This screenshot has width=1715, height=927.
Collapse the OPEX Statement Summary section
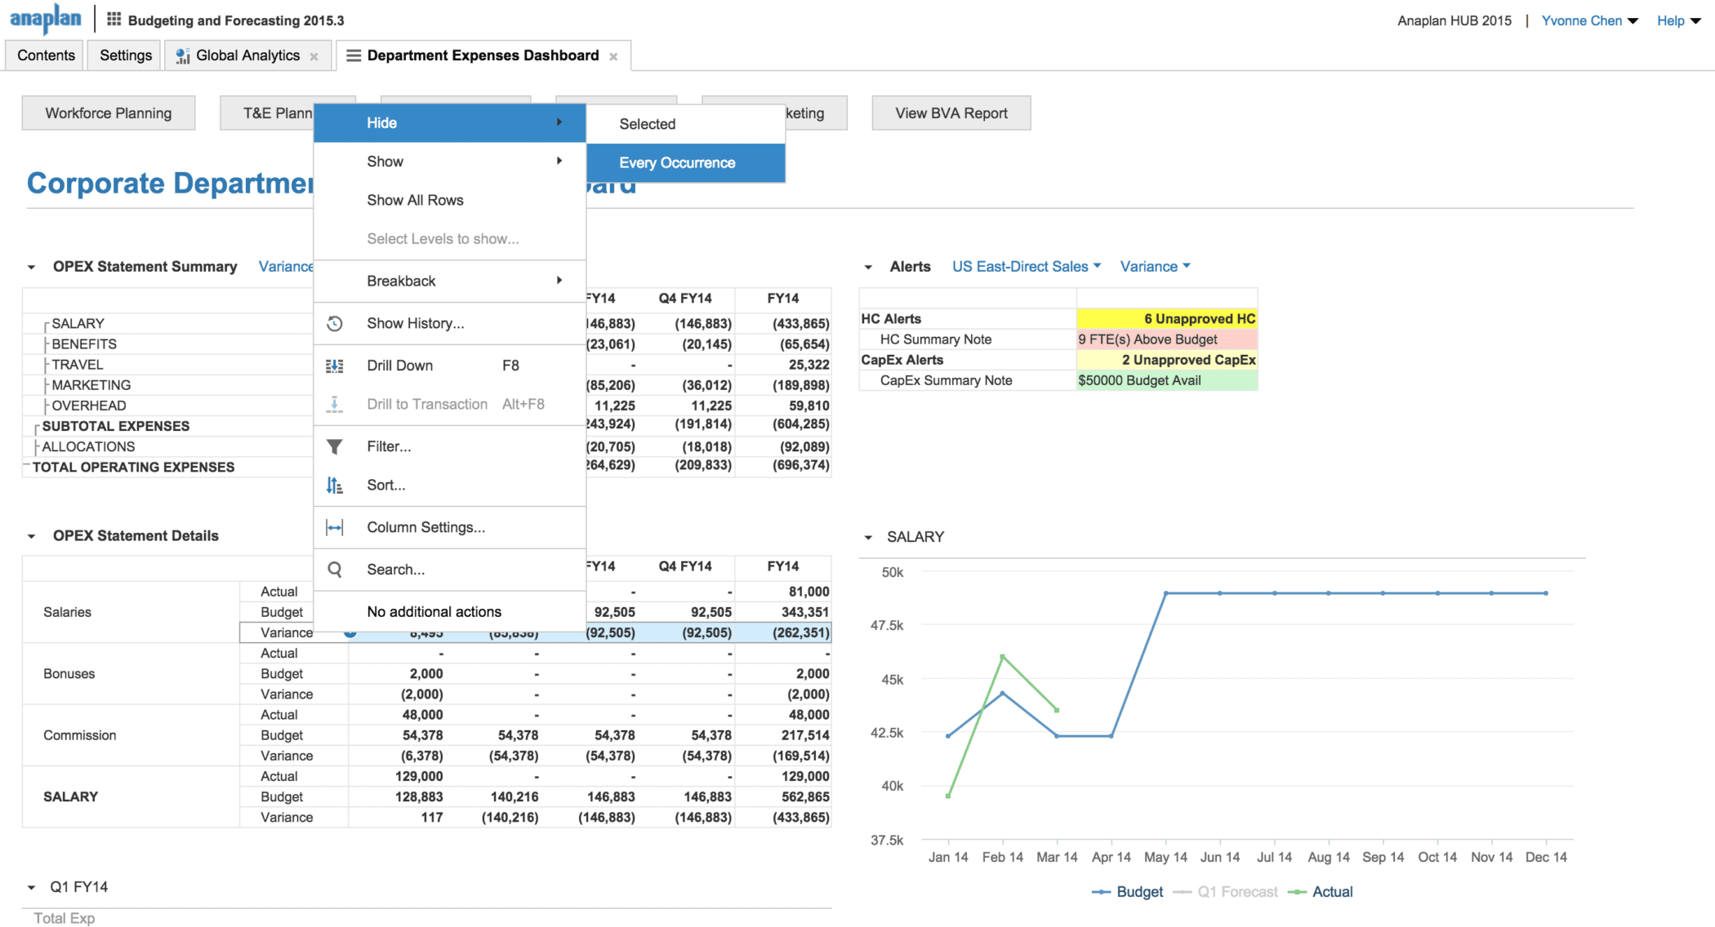tap(31, 267)
